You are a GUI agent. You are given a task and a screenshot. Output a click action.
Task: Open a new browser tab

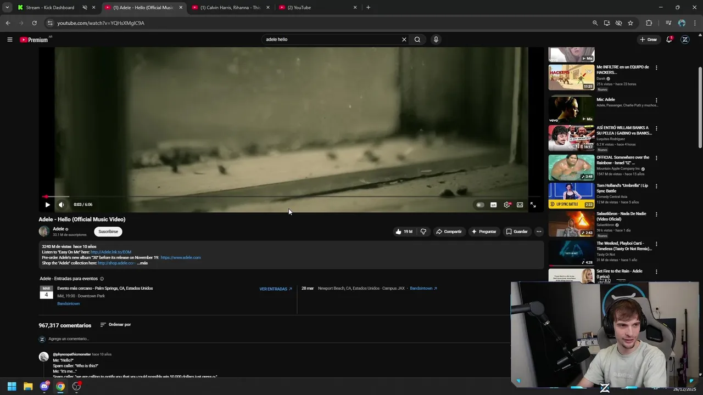pyautogui.click(x=368, y=8)
